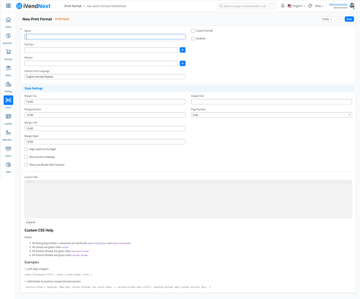Open Loyalty module from sidebar
The width and height of the screenshot is (360, 299).
click(x=8, y=117)
